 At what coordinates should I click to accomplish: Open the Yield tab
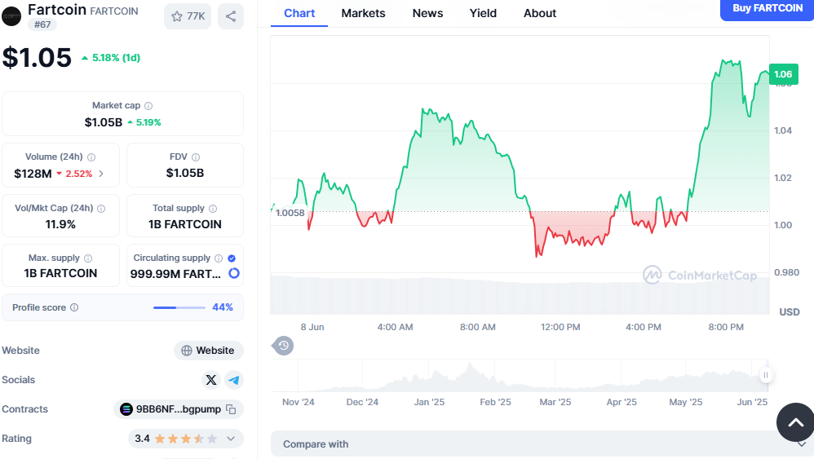tap(484, 14)
